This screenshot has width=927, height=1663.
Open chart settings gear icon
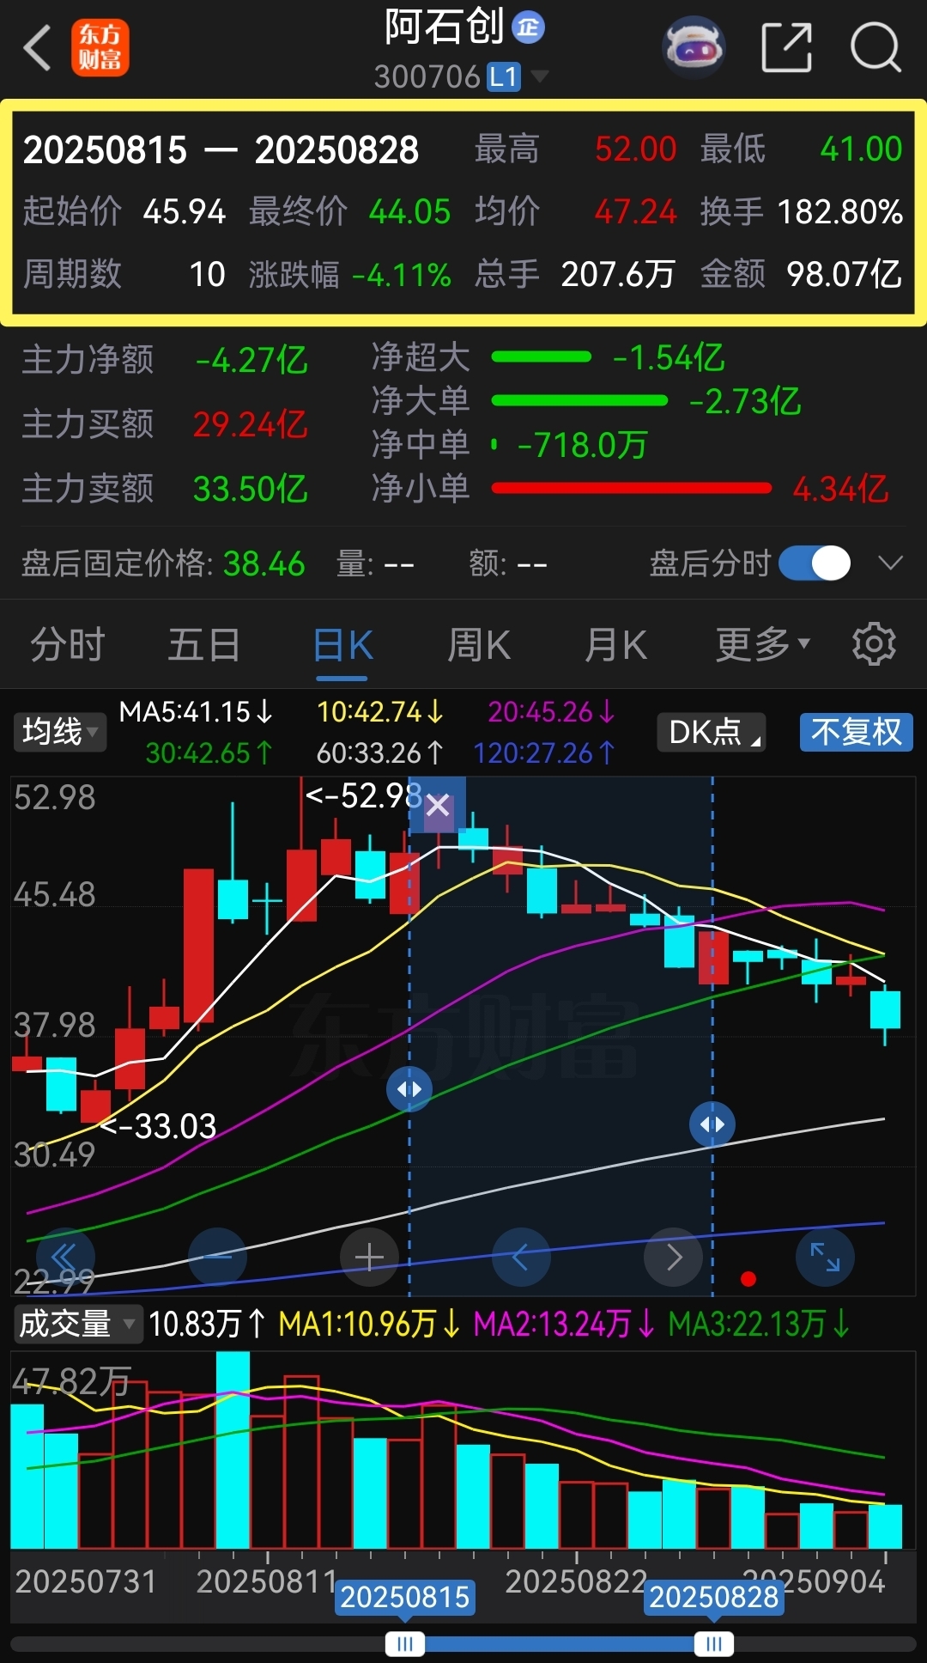click(x=874, y=644)
